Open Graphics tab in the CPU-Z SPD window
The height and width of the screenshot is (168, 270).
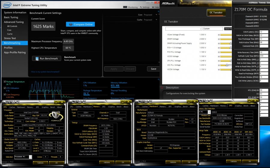(x=238, y=106)
